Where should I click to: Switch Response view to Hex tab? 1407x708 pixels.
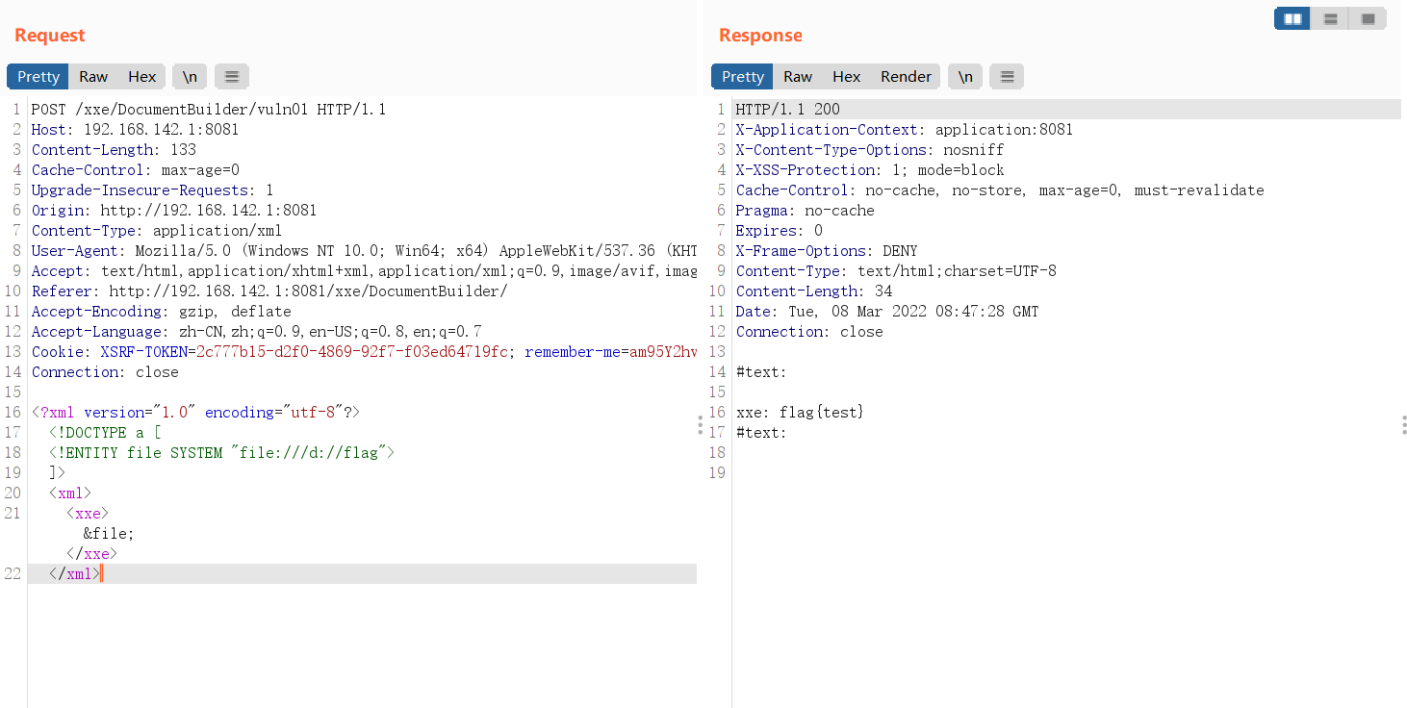[x=846, y=77]
